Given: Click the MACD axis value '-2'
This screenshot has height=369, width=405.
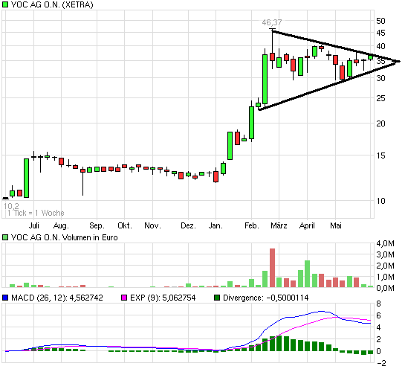Looking at the screenshot, I should point(382,363).
